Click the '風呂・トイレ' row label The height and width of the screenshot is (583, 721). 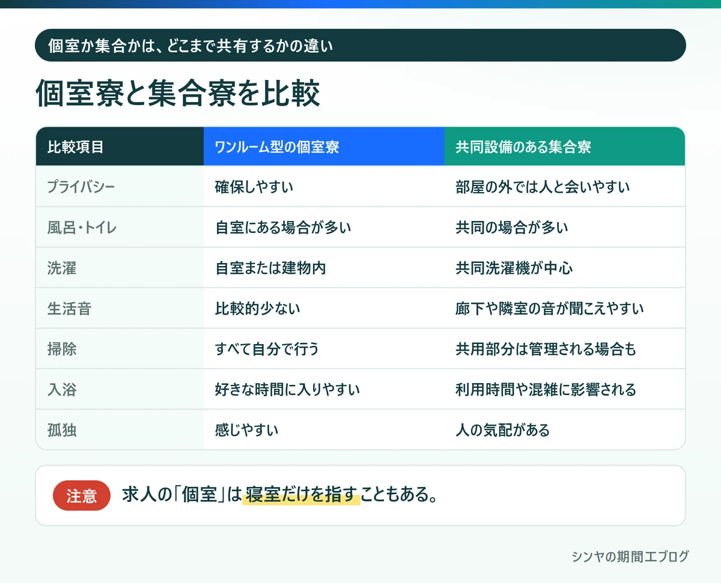click(x=120, y=228)
